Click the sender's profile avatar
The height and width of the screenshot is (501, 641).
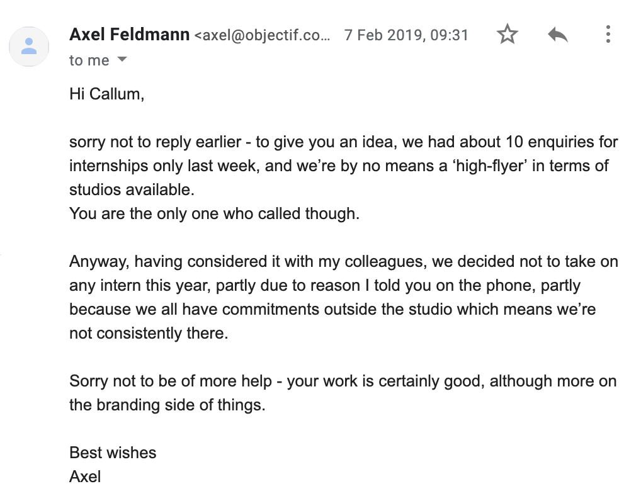tap(28, 46)
